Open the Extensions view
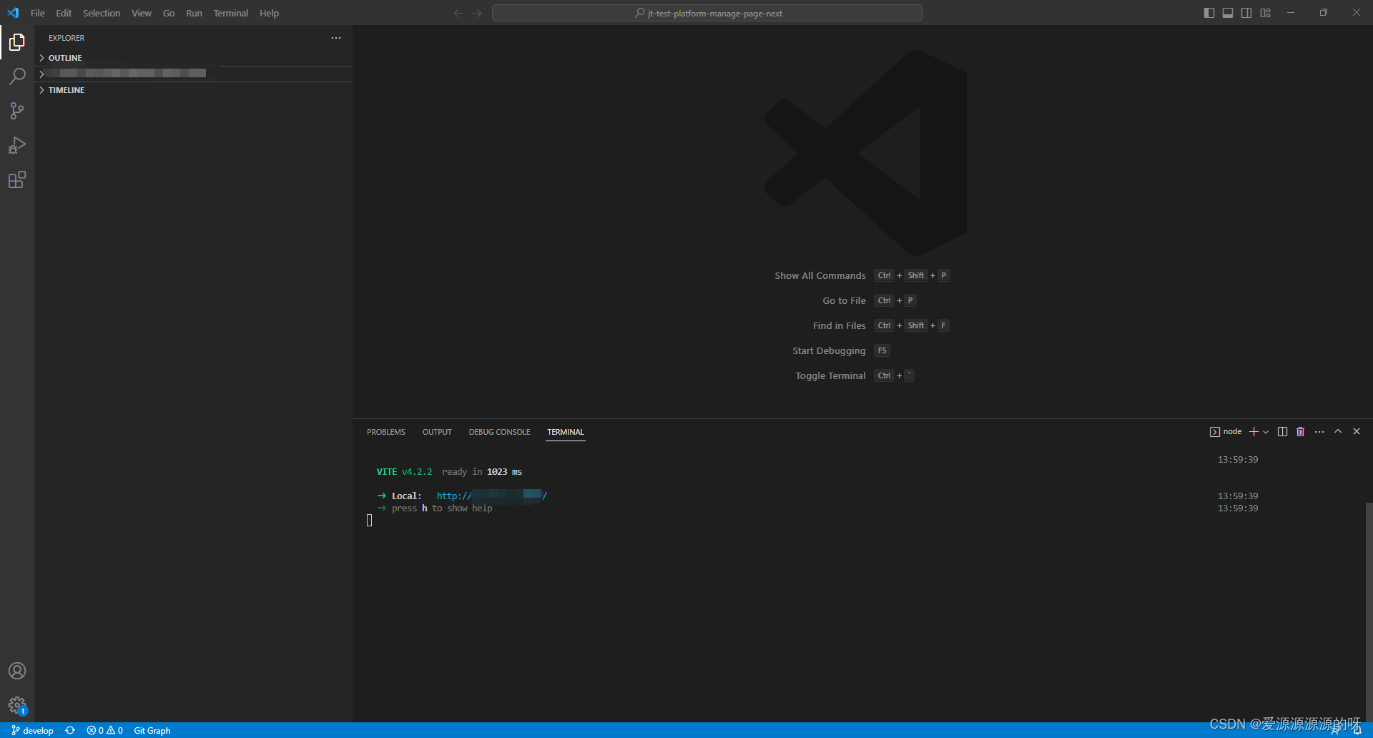Image resolution: width=1373 pixels, height=738 pixels. pos(17,179)
